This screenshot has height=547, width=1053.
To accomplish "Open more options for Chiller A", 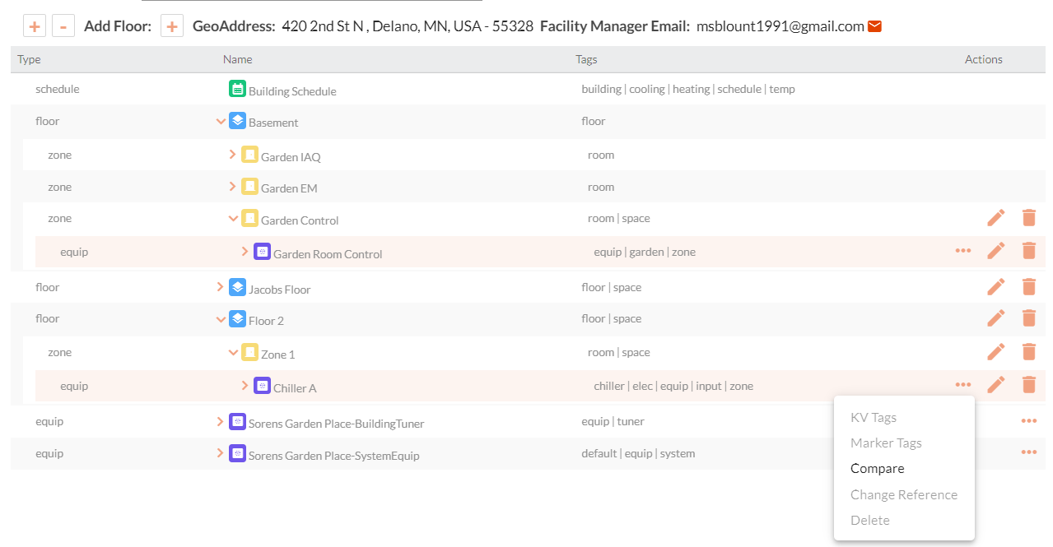I will pyautogui.click(x=963, y=385).
